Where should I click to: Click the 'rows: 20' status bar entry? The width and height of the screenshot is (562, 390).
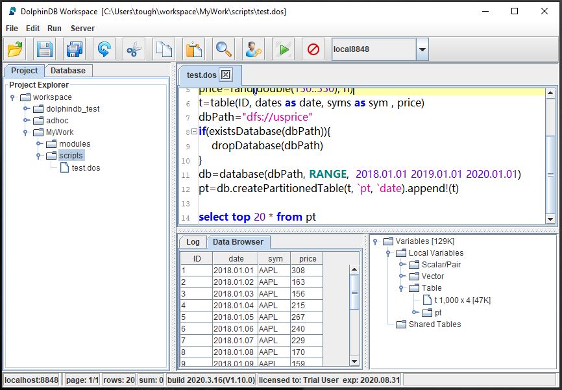pyautogui.click(x=119, y=380)
